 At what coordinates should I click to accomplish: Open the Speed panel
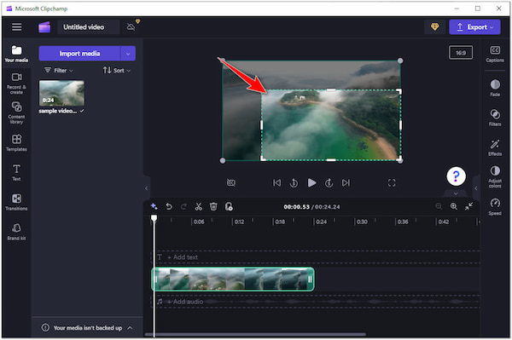click(x=495, y=207)
